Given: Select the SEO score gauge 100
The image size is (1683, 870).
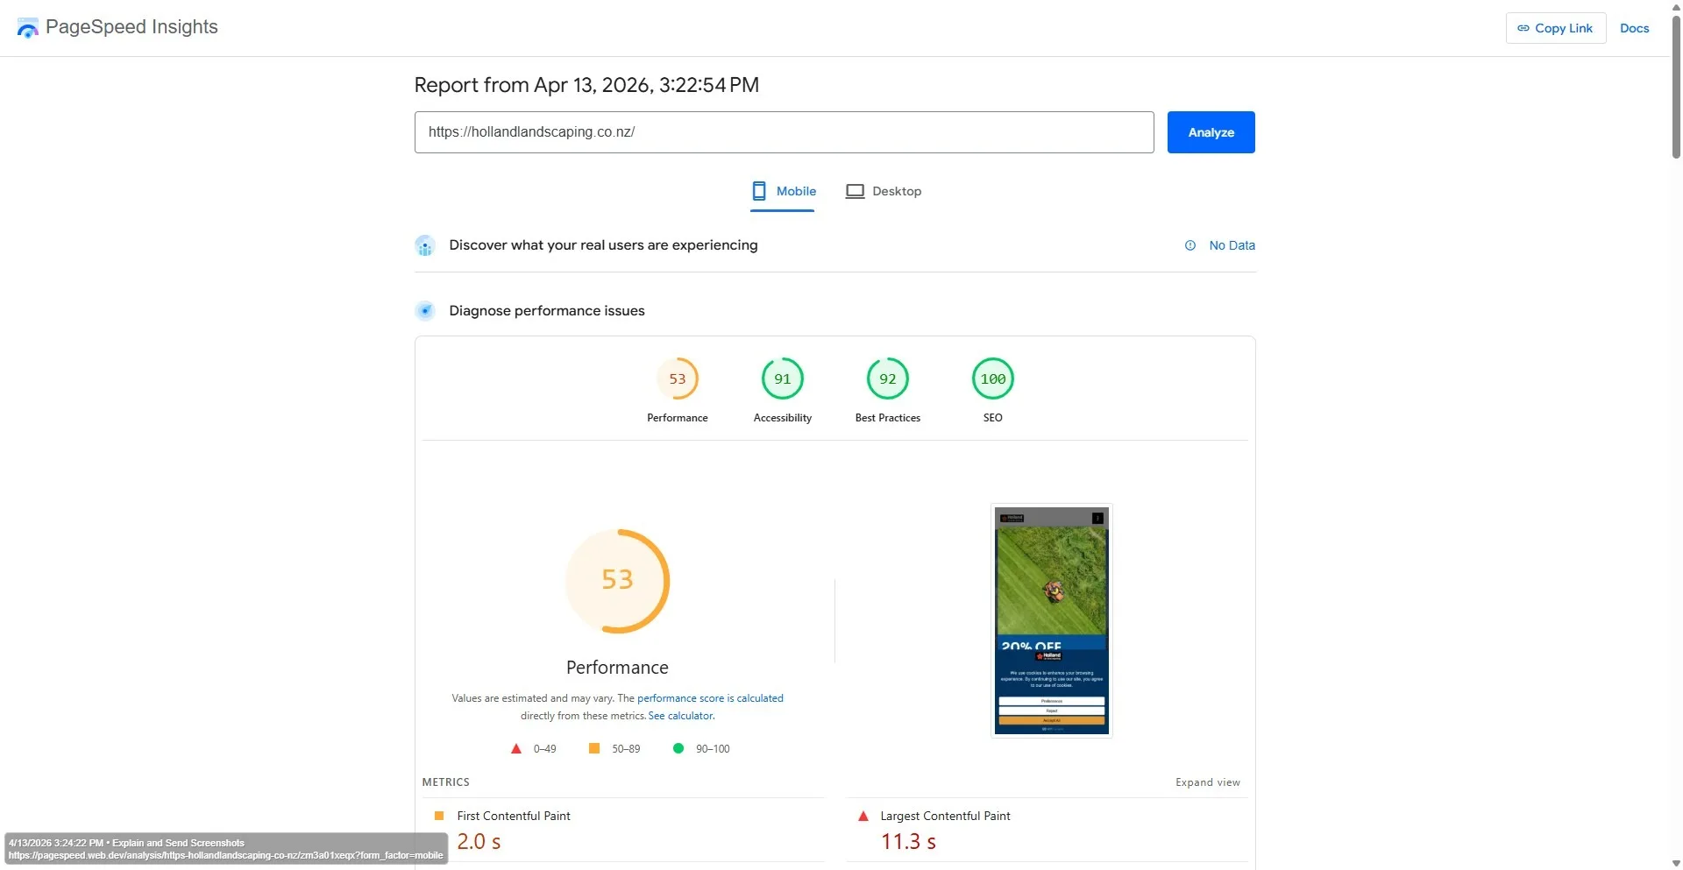Looking at the screenshot, I should (993, 378).
